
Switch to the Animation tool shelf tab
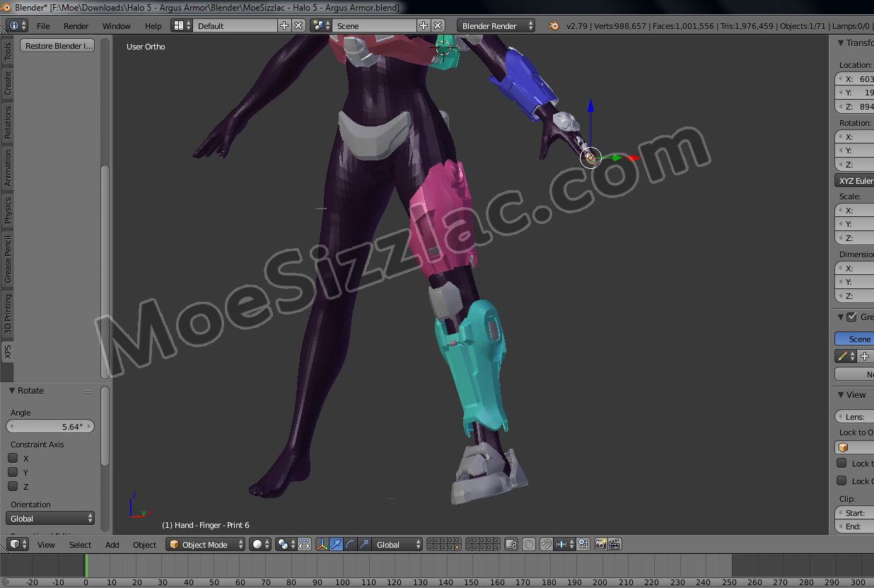coord(8,167)
